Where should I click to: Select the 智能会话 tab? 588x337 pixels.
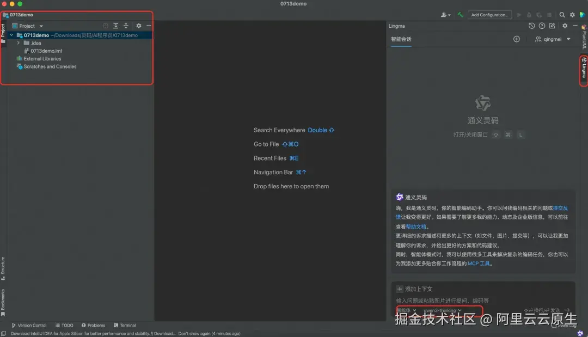(401, 39)
